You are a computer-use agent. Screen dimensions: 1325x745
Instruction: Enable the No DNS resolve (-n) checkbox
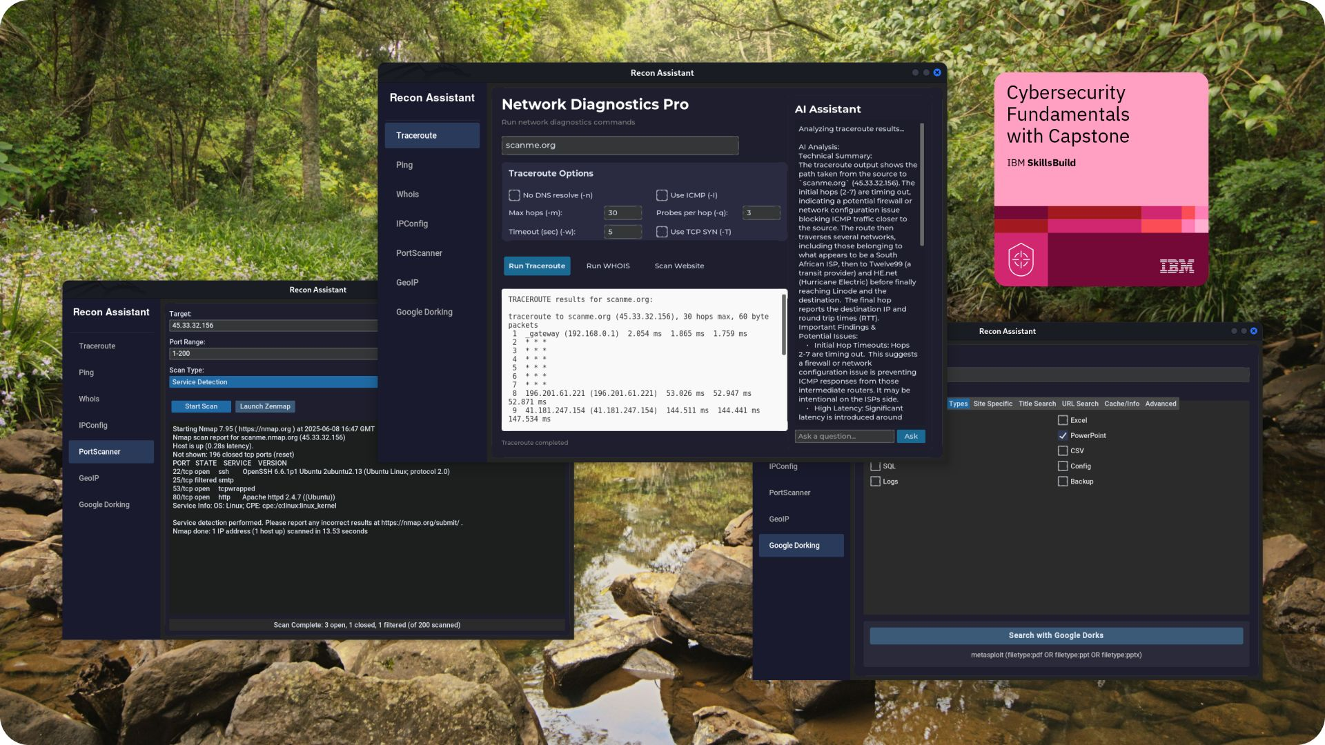(x=514, y=195)
